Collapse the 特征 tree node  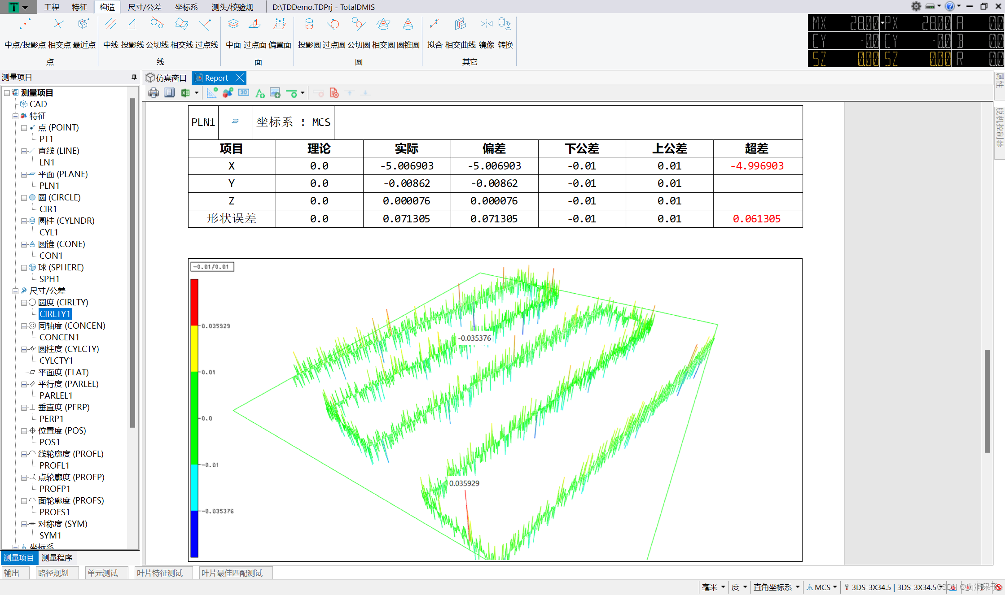15,116
